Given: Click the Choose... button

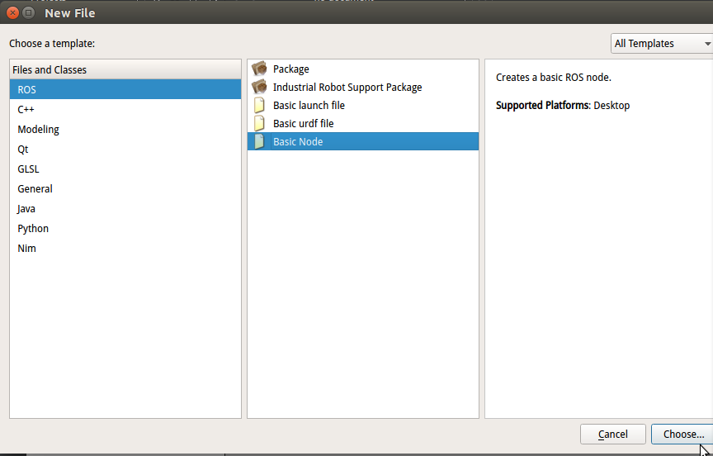Looking at the screenshot, I should tap(682, 435).
